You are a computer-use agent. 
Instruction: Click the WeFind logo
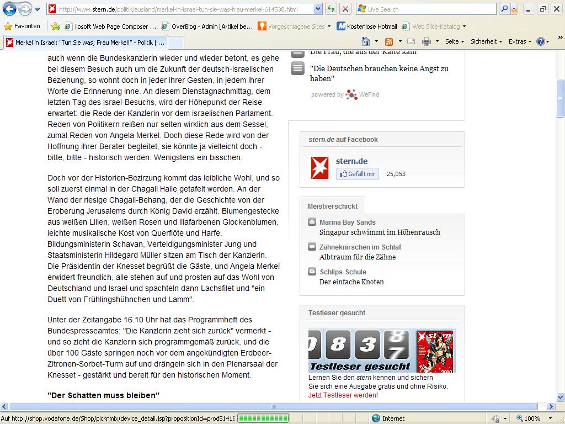362,94
